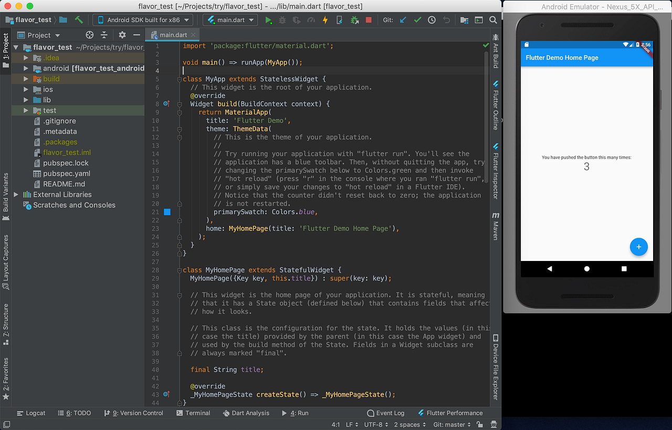Screen dimensions: 672x430
Task: Commit changes via the green Git checkmark
Action: tap(417, 19)
